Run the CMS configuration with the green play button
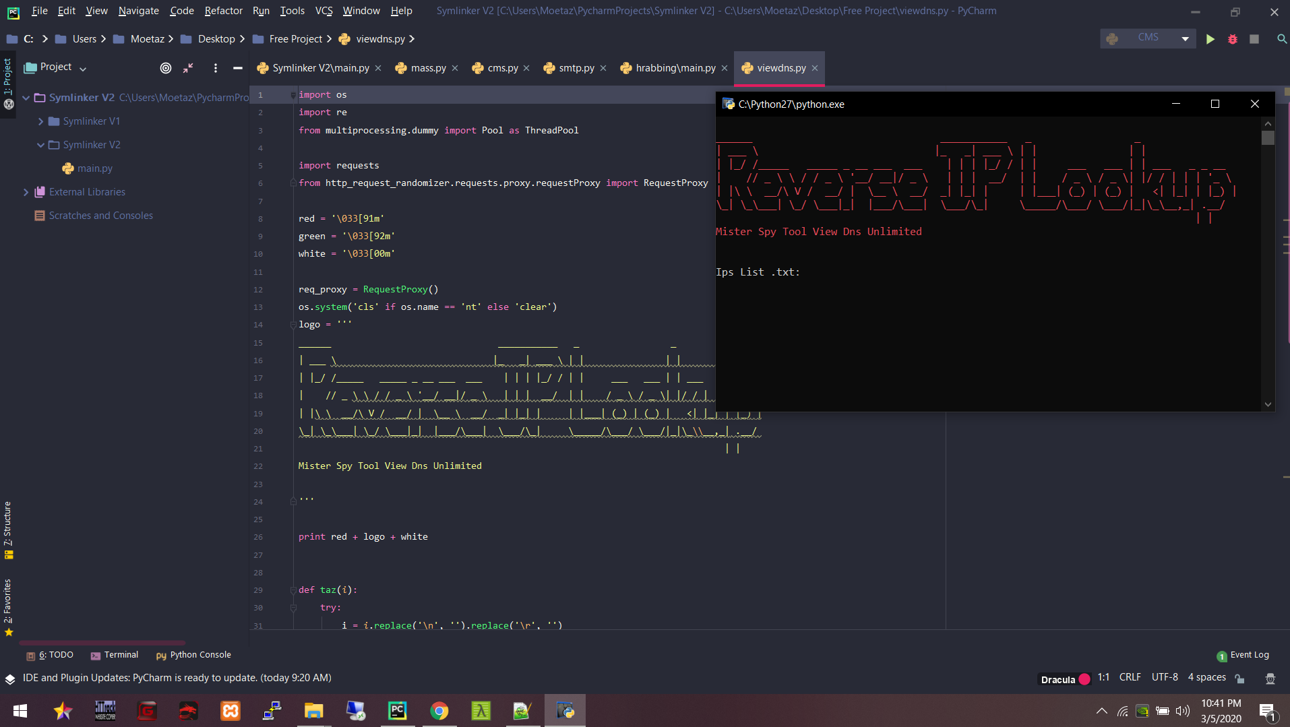1290x727 pixels. click(x=1210, y=39)
